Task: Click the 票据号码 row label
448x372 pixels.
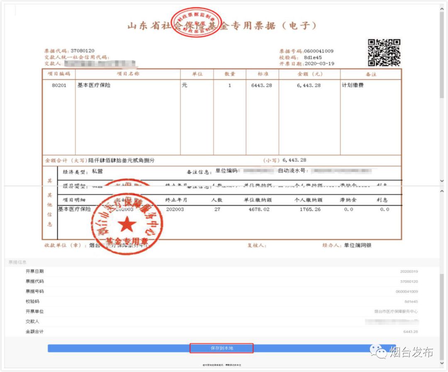Action: pyautogui.click(x=34, y=291)
